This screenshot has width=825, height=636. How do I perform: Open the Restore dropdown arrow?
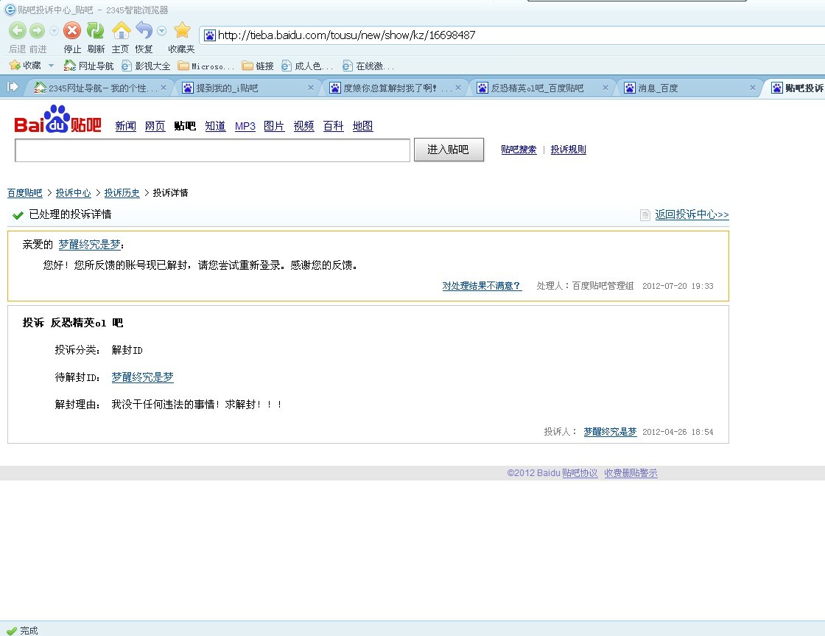tap(162, 31)
